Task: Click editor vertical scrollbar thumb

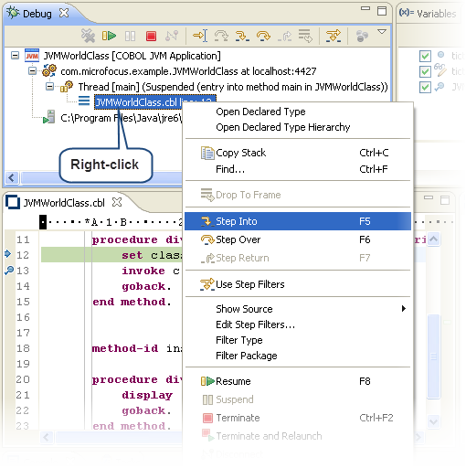Action: click(433, 356)
